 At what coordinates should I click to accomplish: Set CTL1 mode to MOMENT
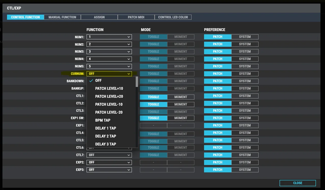(x=181, y=97)
